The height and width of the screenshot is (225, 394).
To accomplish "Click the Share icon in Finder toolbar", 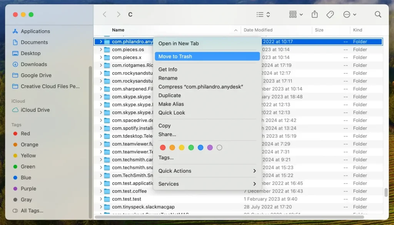I will click(x=315, y=14).
